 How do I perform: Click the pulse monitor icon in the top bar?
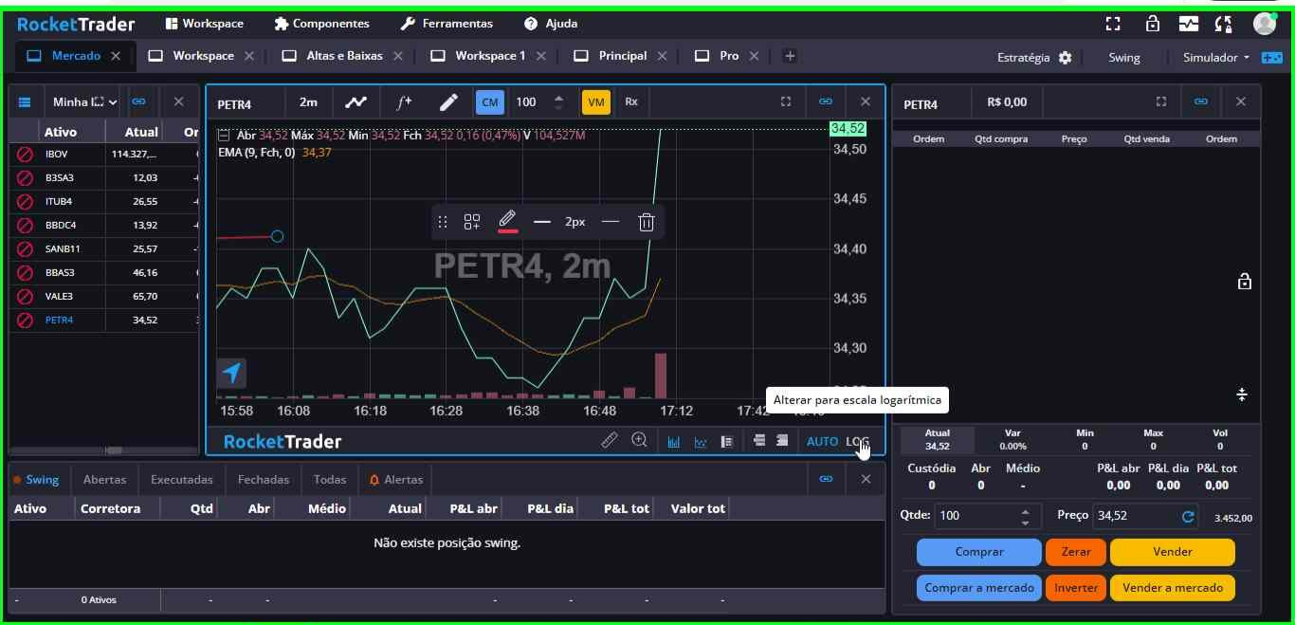1189,24
